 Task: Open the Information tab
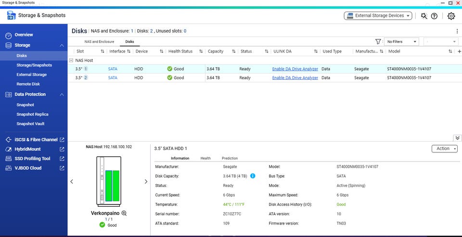coord(180,158)
